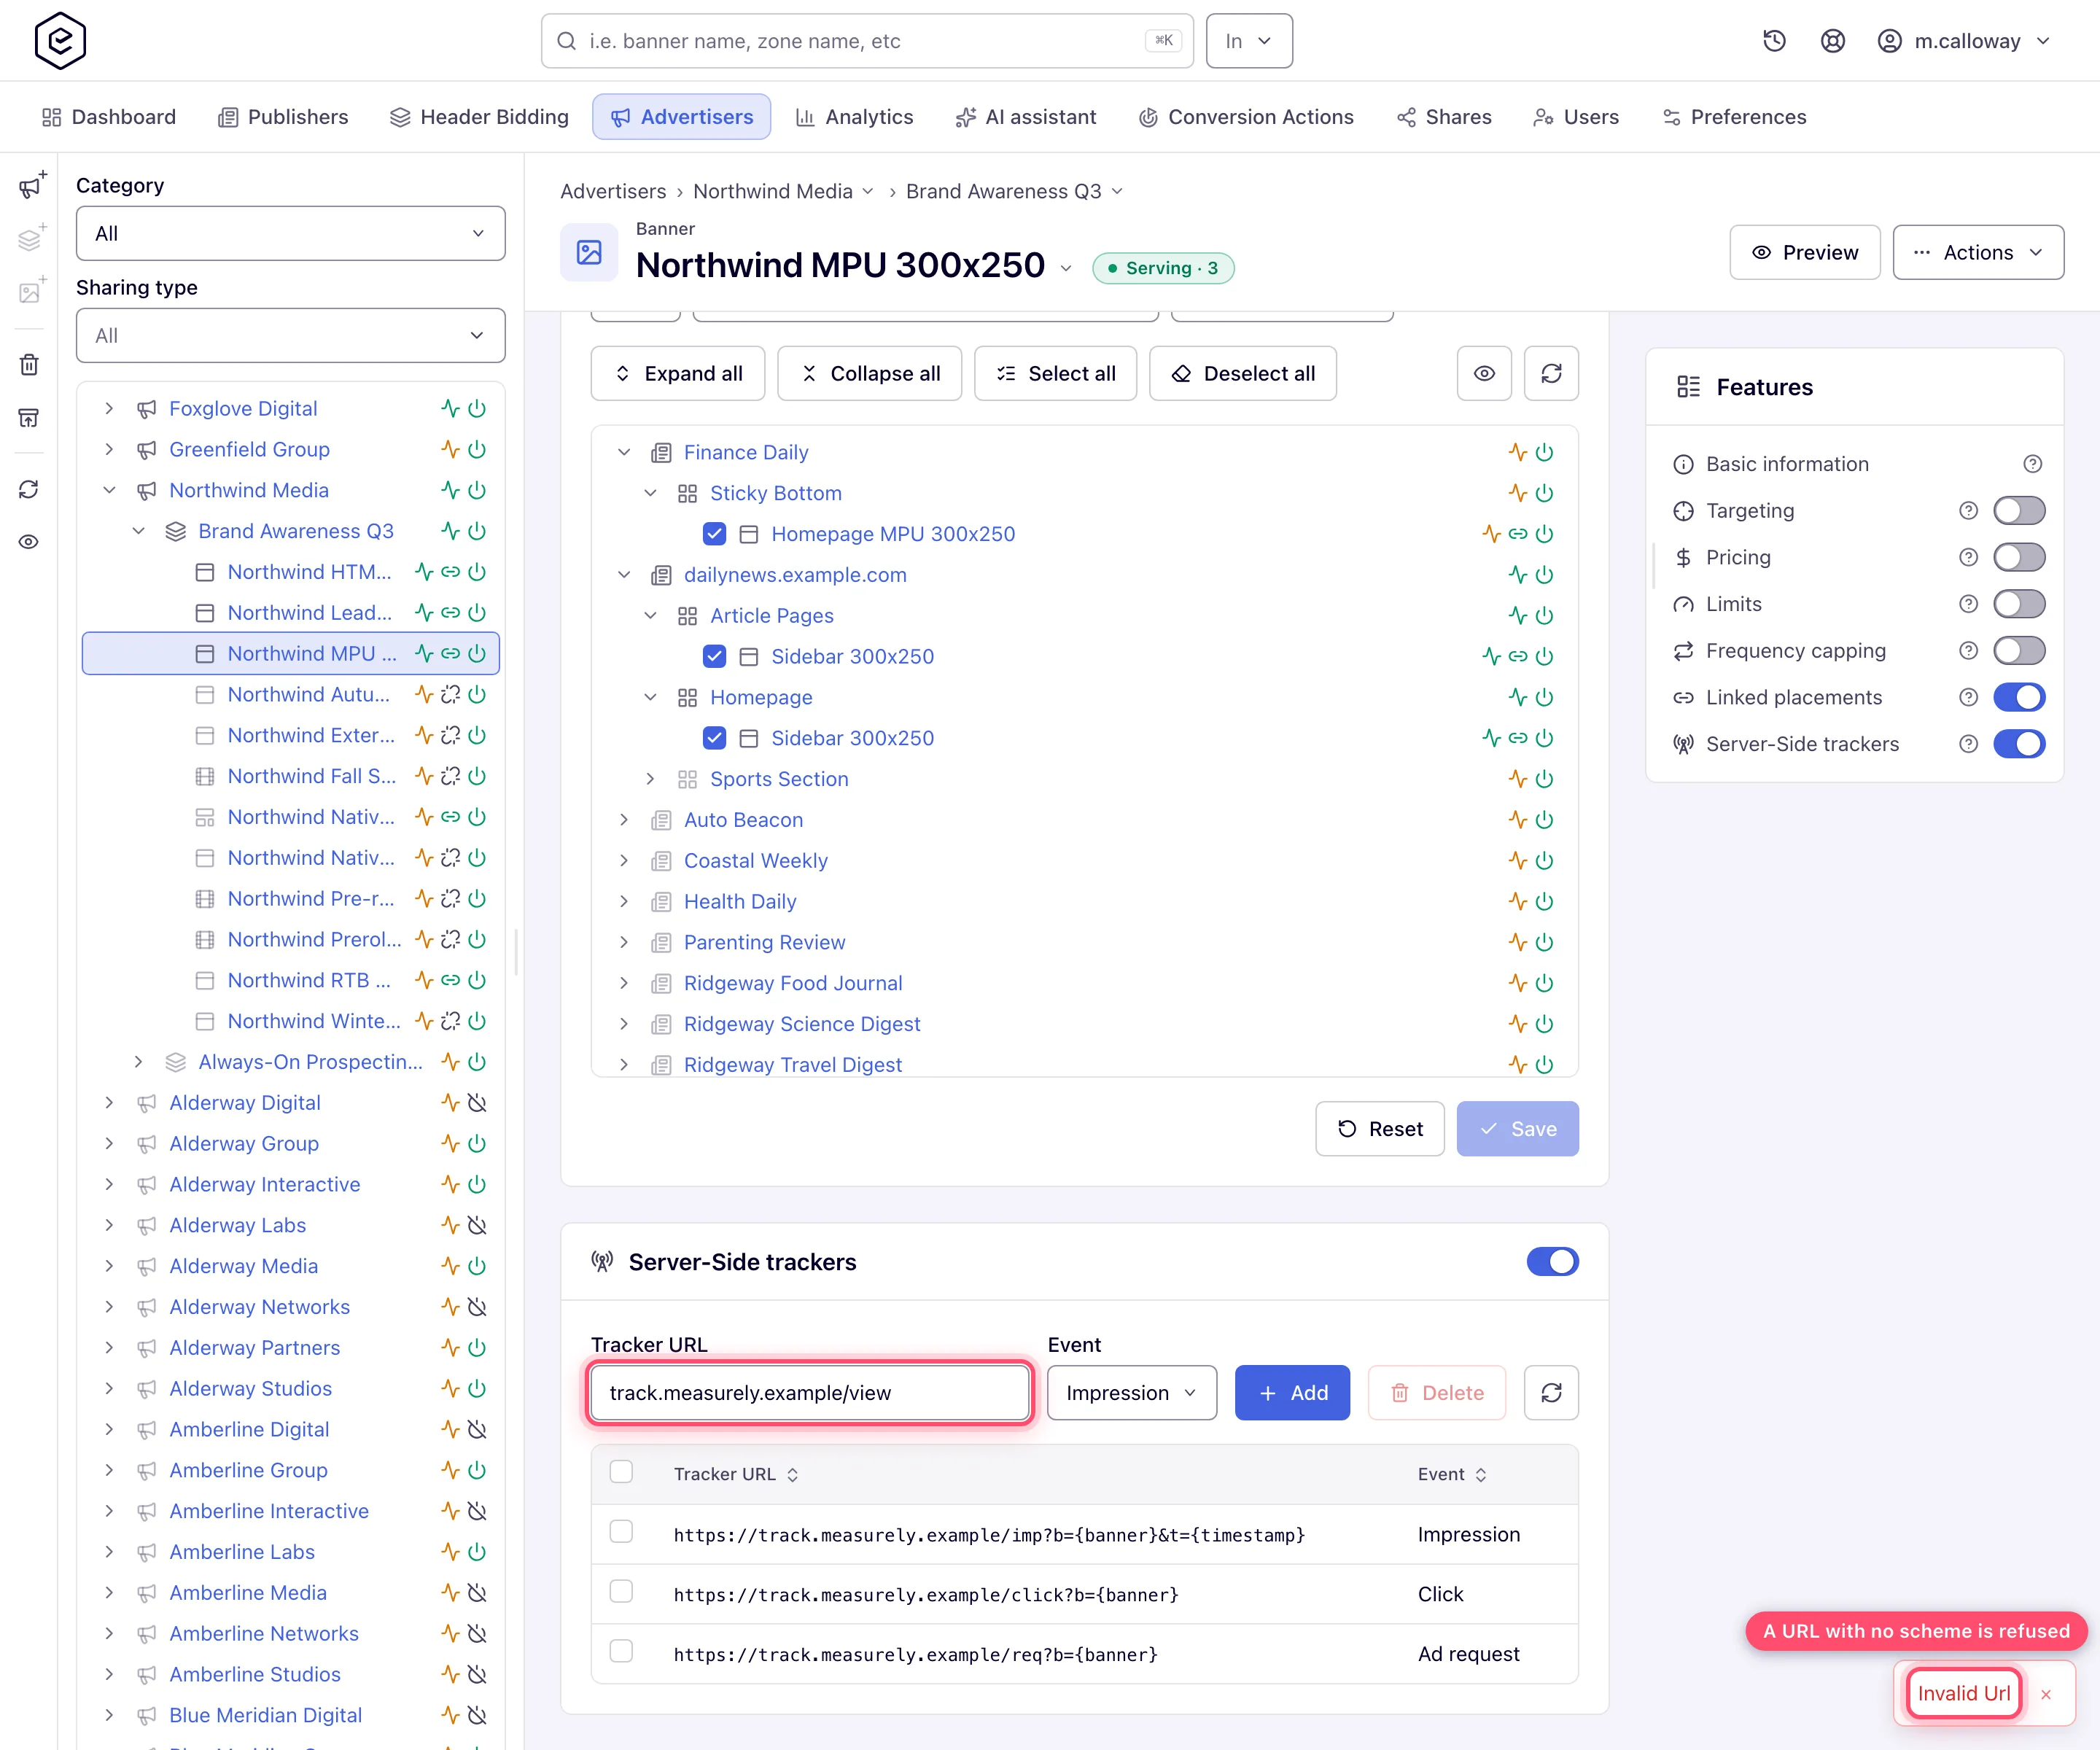Viewport: 2100px width, 1750px height.
Task: Expand the Sports Section node
Action: point(650,779)
